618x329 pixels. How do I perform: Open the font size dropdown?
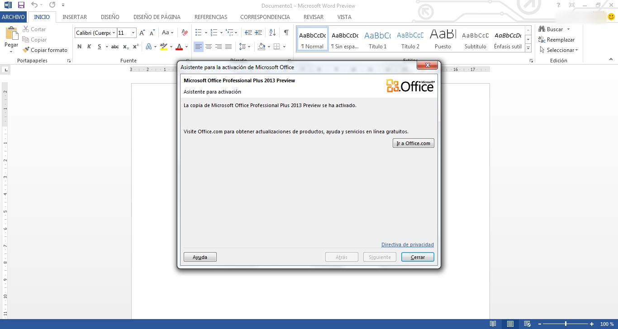(x=133, y=33)
